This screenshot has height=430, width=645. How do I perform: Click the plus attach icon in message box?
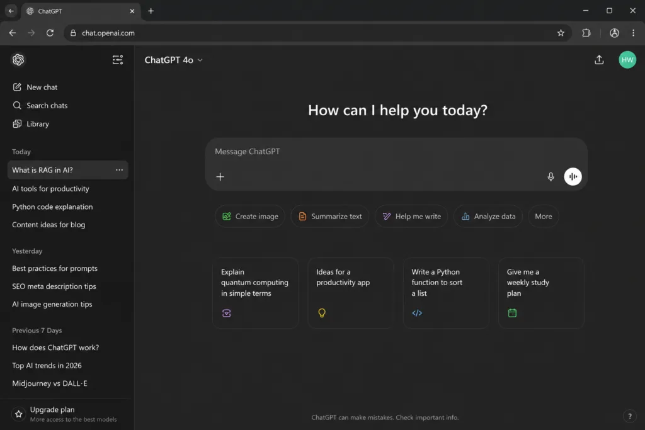pyautogui.click(x=220, y=177)
